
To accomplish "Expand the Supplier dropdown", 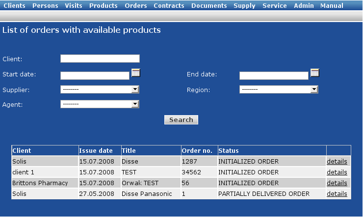I will (x=100, y=90).
